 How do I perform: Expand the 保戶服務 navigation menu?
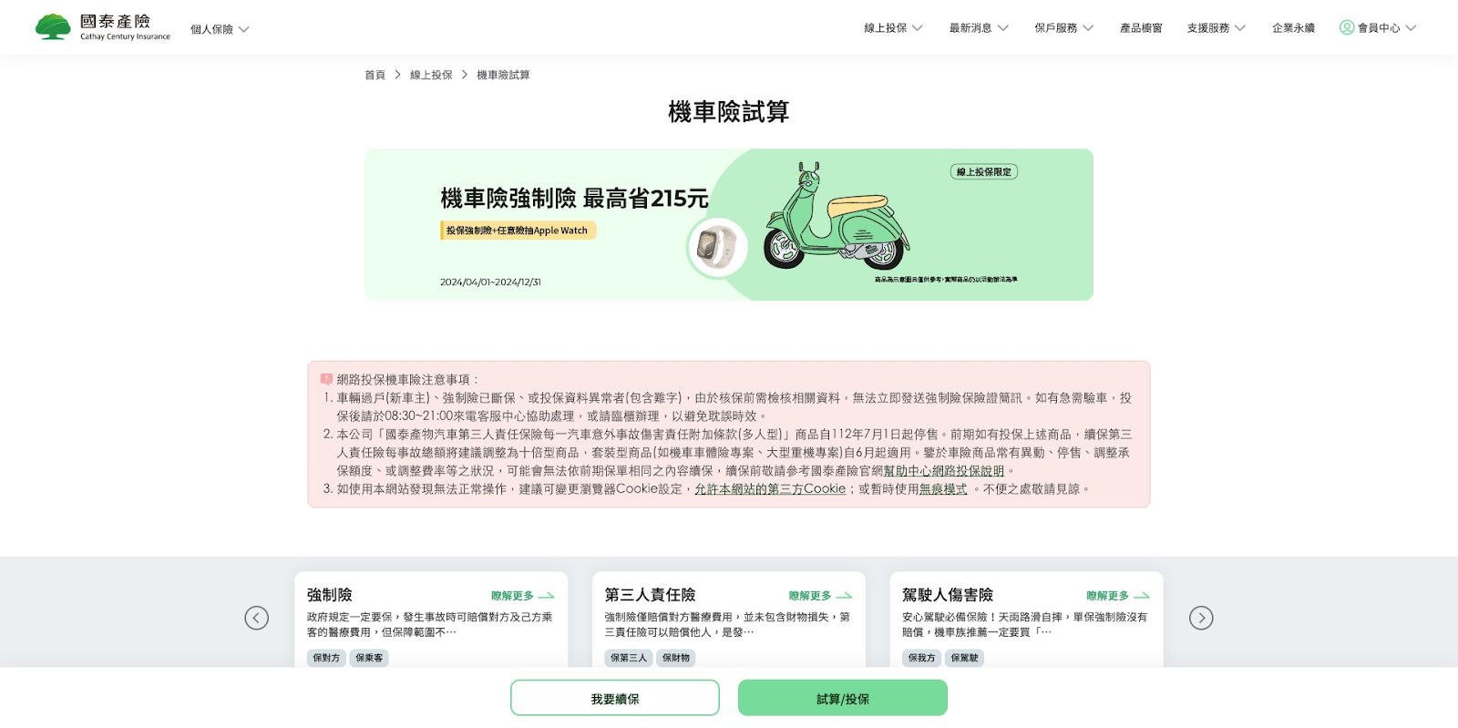tap(1063, 28)
